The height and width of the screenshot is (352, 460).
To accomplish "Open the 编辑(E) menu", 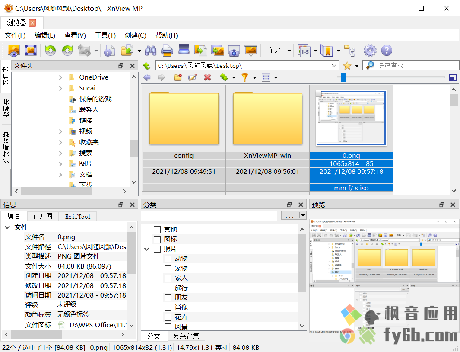I will (44, 35).
